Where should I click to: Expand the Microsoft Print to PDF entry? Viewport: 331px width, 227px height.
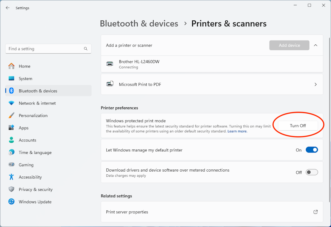coord(316,84)
